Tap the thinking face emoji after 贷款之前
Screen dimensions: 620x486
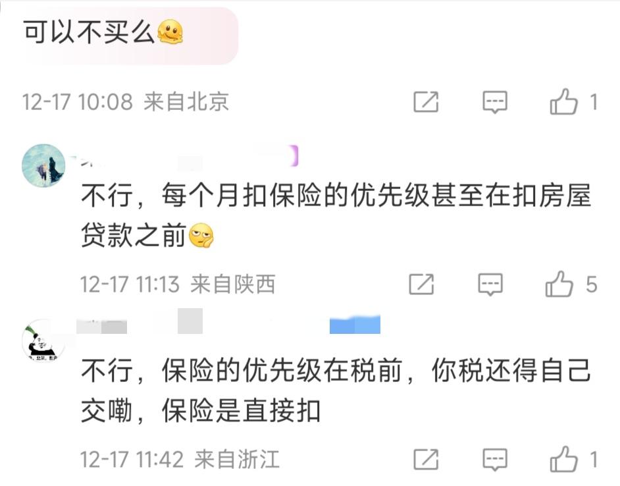coord(201,236)
